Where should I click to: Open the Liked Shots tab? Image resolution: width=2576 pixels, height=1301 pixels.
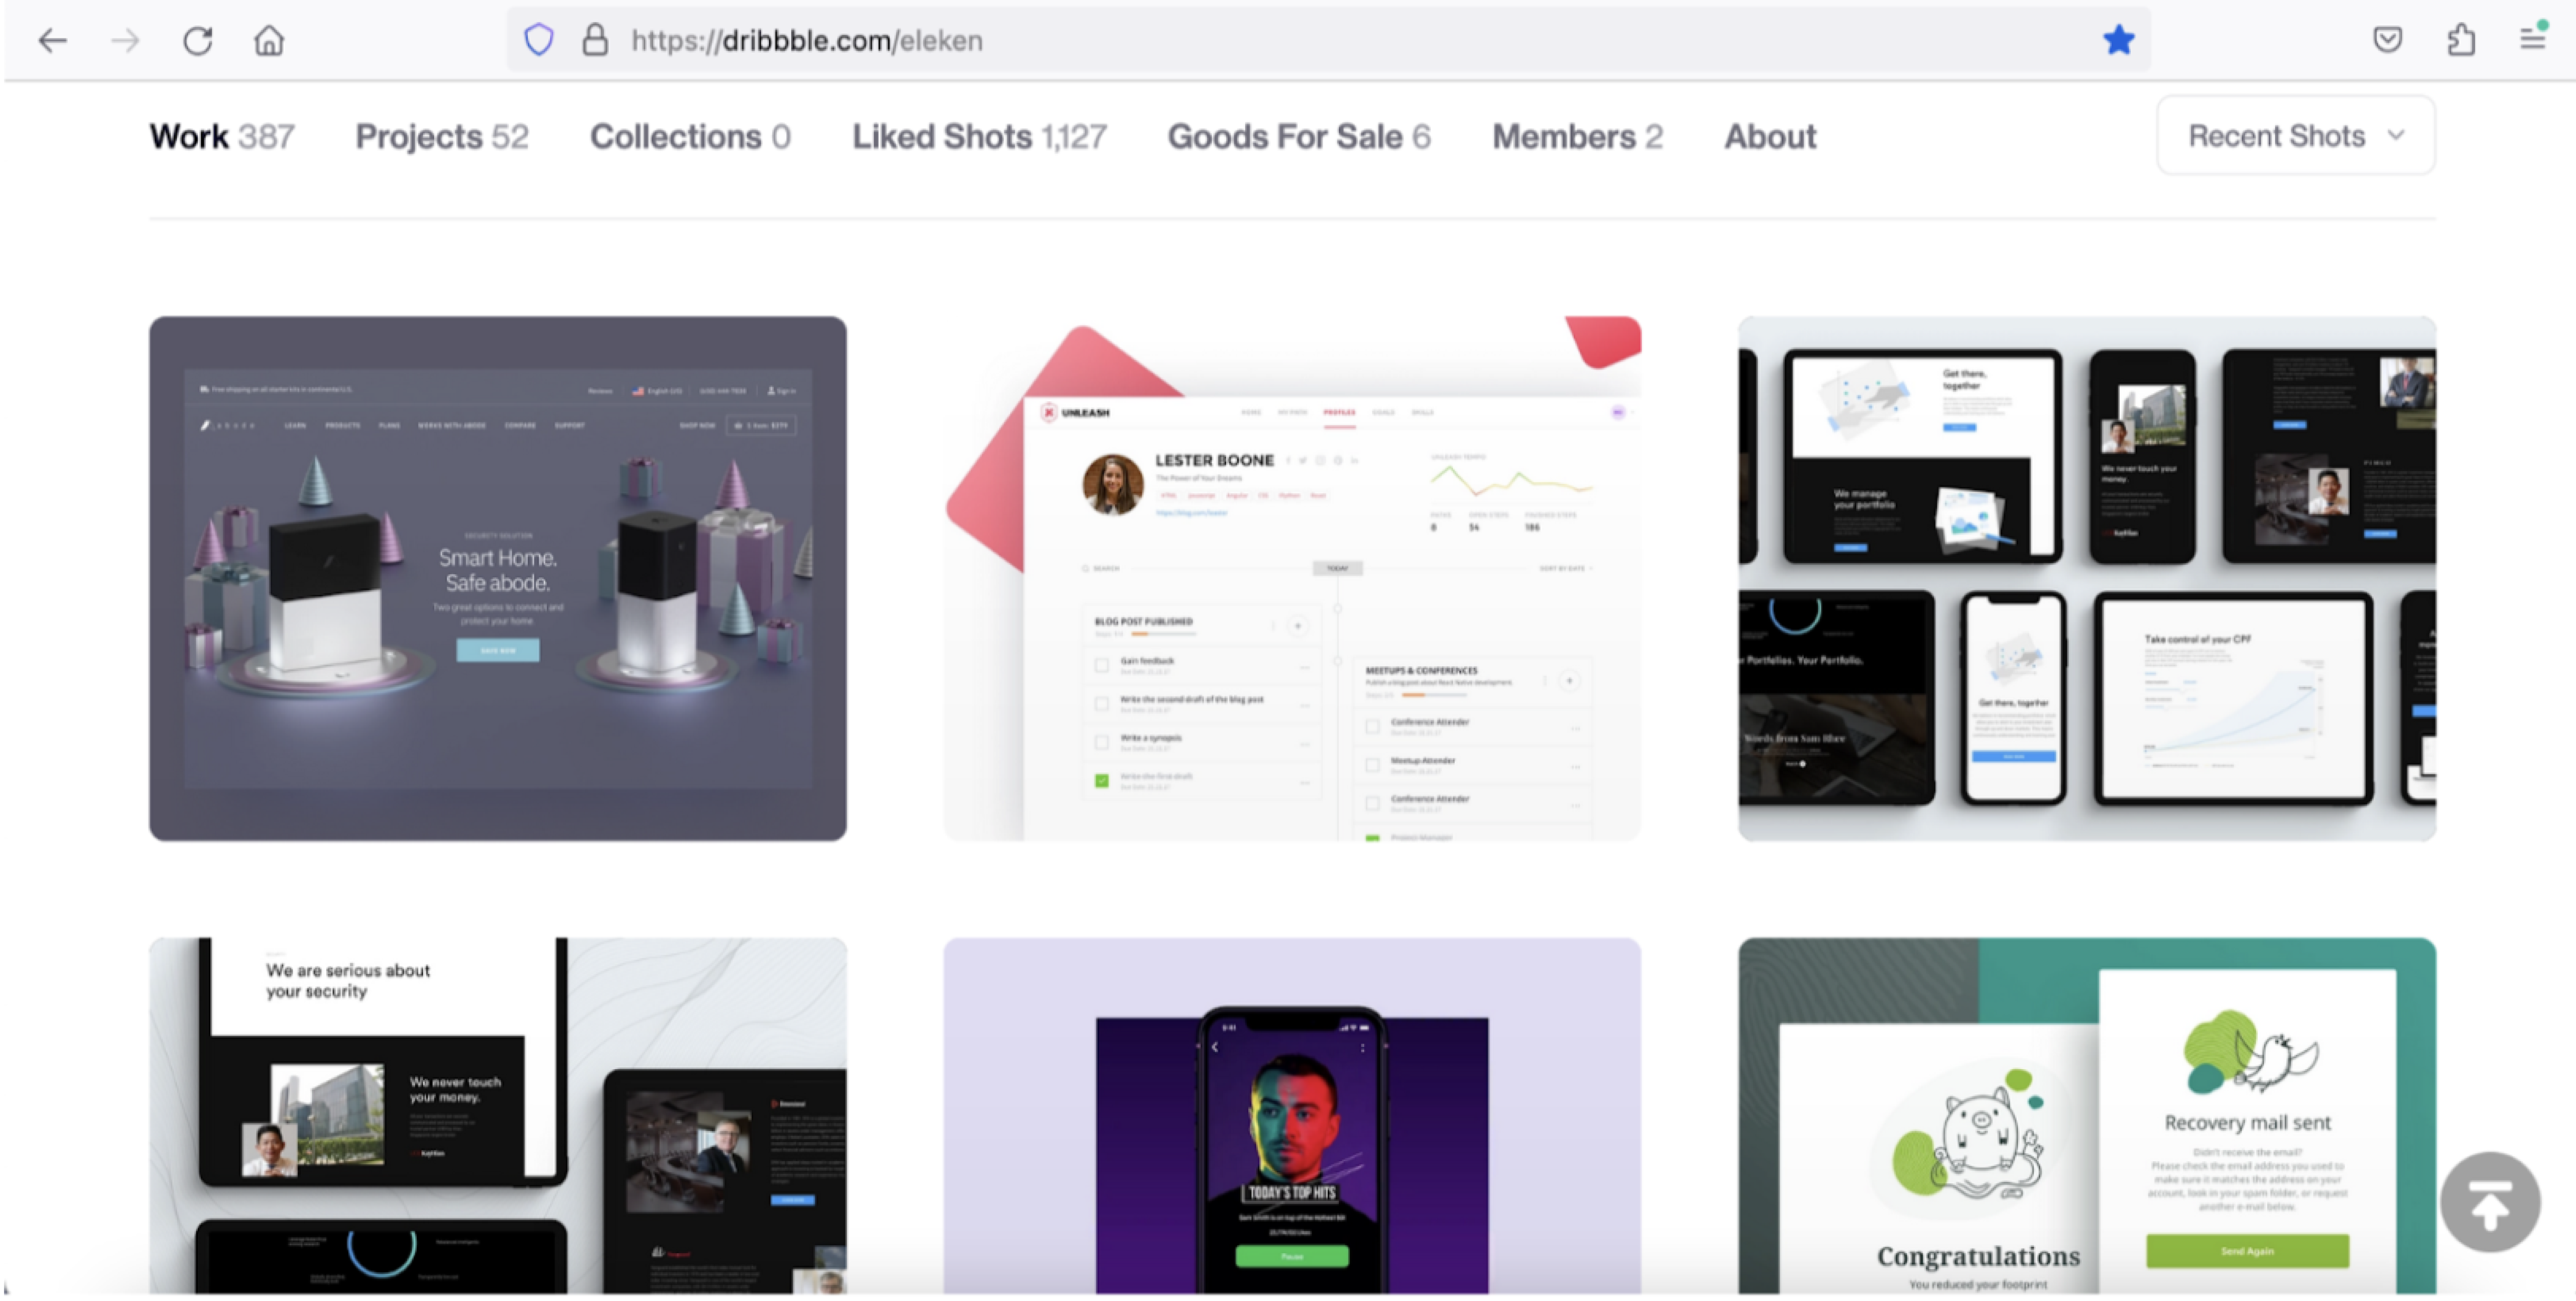[978, 136]
